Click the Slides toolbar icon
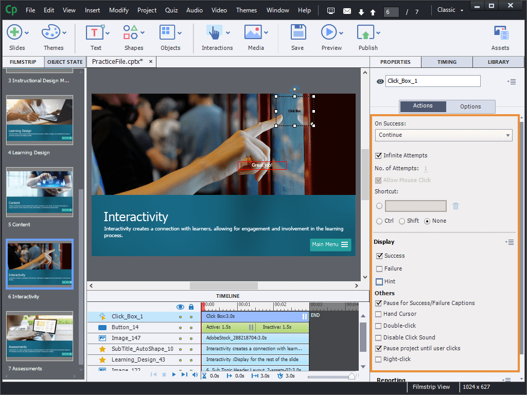This screenshot has width=527, height=395. pos(14,33)
